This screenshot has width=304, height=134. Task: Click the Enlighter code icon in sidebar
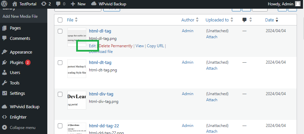pyautogui.click(x=4, y=117)
